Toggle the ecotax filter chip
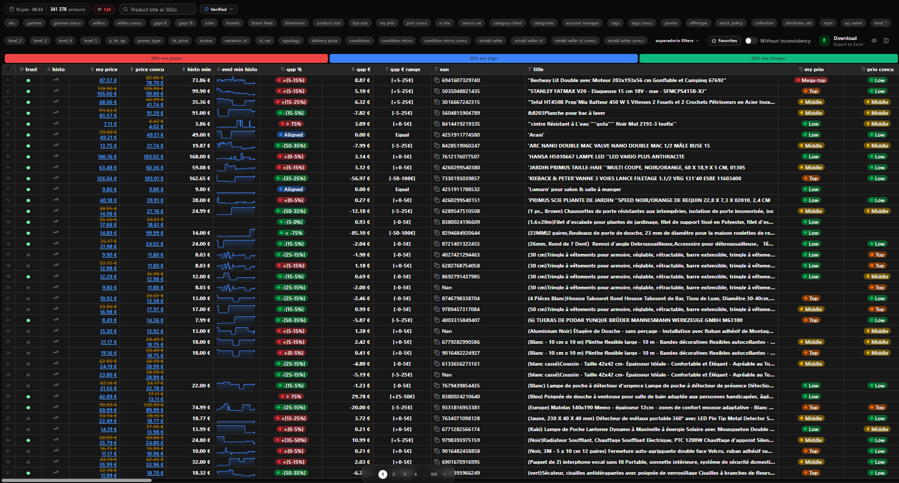899x483 pixels. [x=206, y=41]
